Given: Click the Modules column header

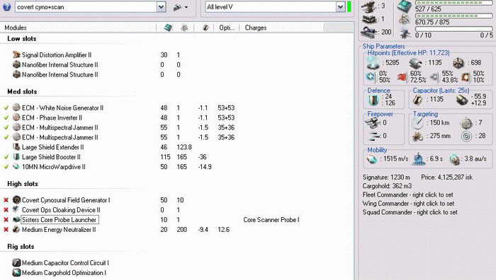Looking at the screenshot, I should pyautogui.click(x=16, y=28).
